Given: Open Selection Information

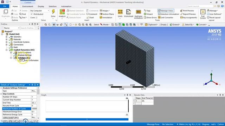Looking at the screenshot, I should (168, 14).
